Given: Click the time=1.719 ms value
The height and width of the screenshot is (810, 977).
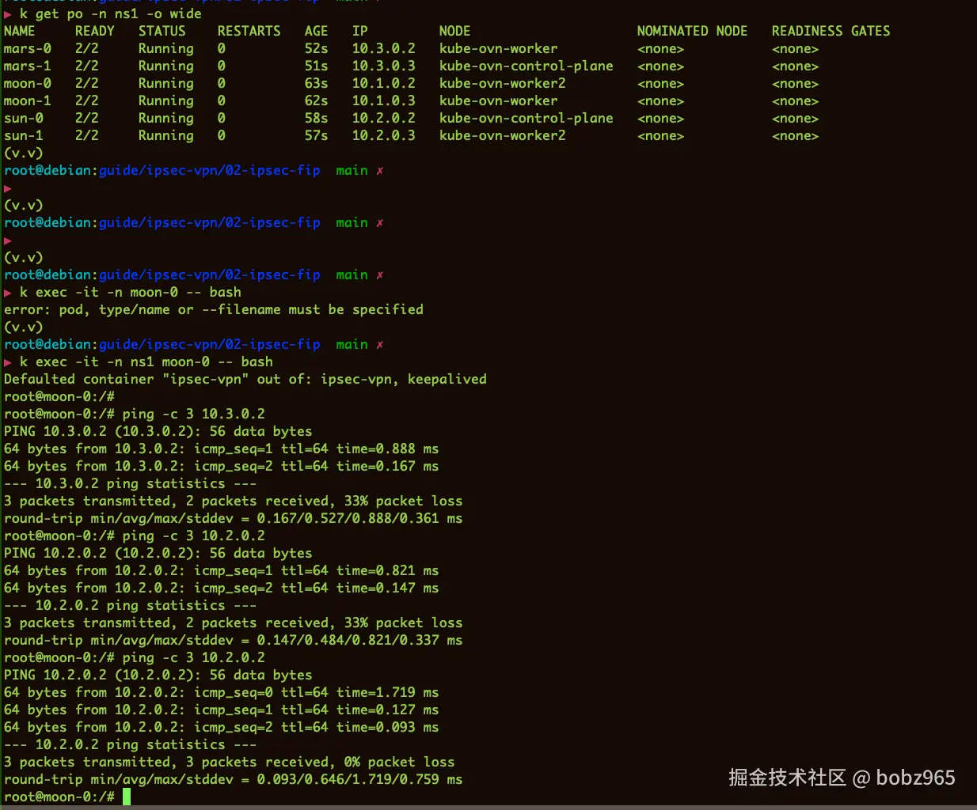Looking at the screenshot, I should (x=388, y=692).
